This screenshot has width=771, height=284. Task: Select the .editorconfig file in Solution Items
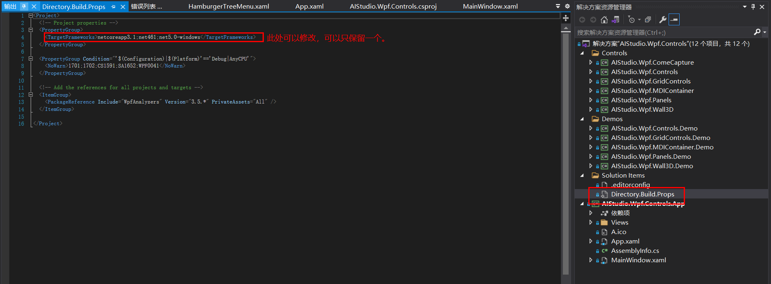click(630, 185)
